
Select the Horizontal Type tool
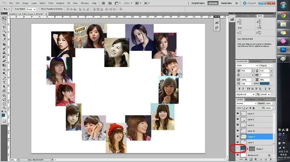pyautogui.click(x=4, y=82)
